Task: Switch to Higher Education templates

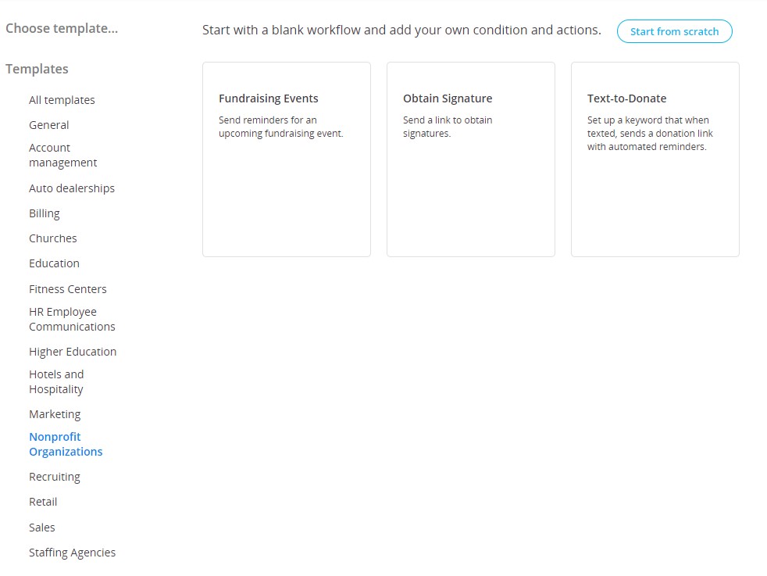Action: coord(73,352)
